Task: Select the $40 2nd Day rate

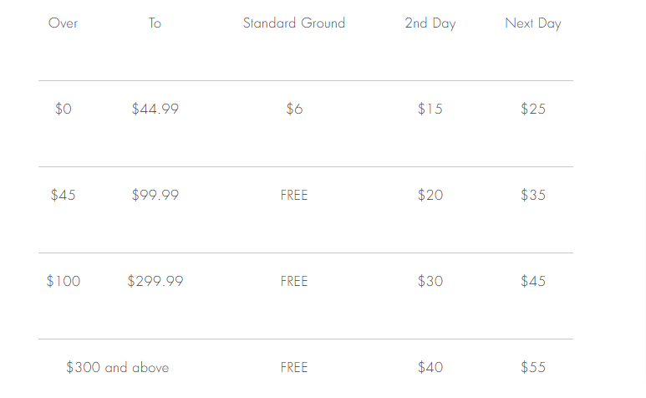Action: [x=430, y=367]
